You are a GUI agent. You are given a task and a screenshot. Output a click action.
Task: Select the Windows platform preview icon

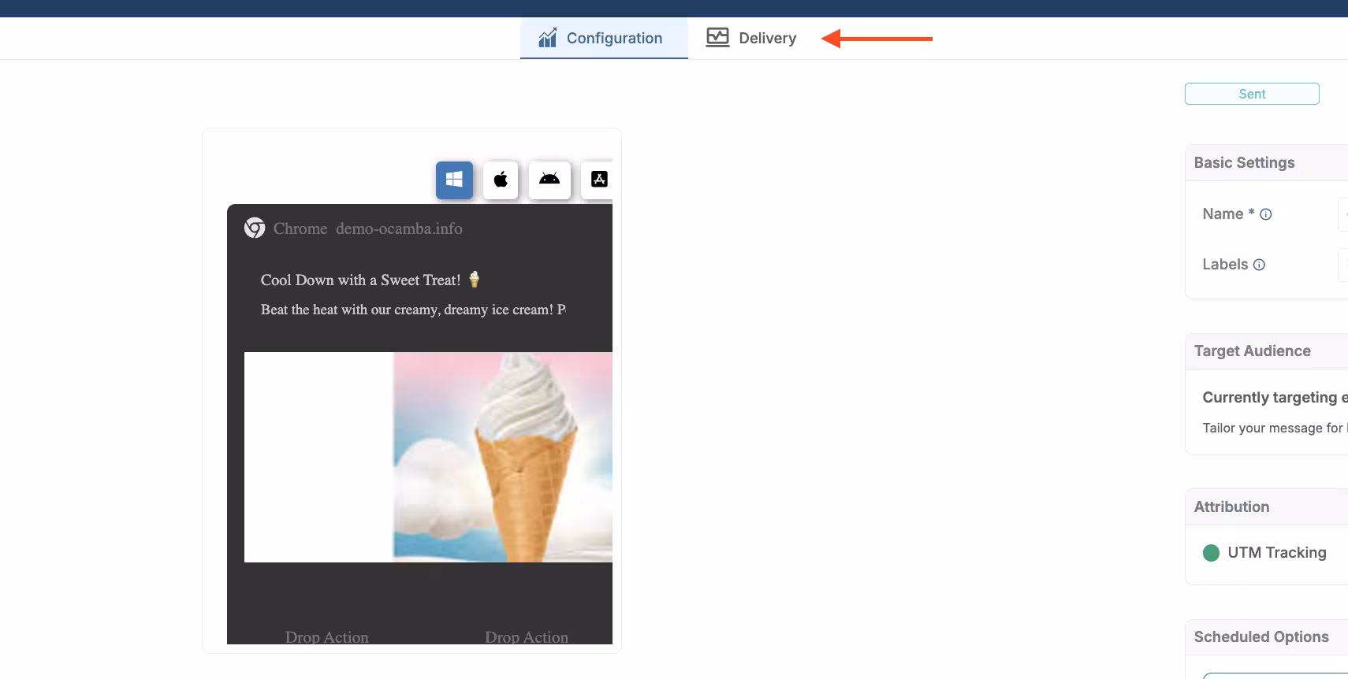pos(454,180)
